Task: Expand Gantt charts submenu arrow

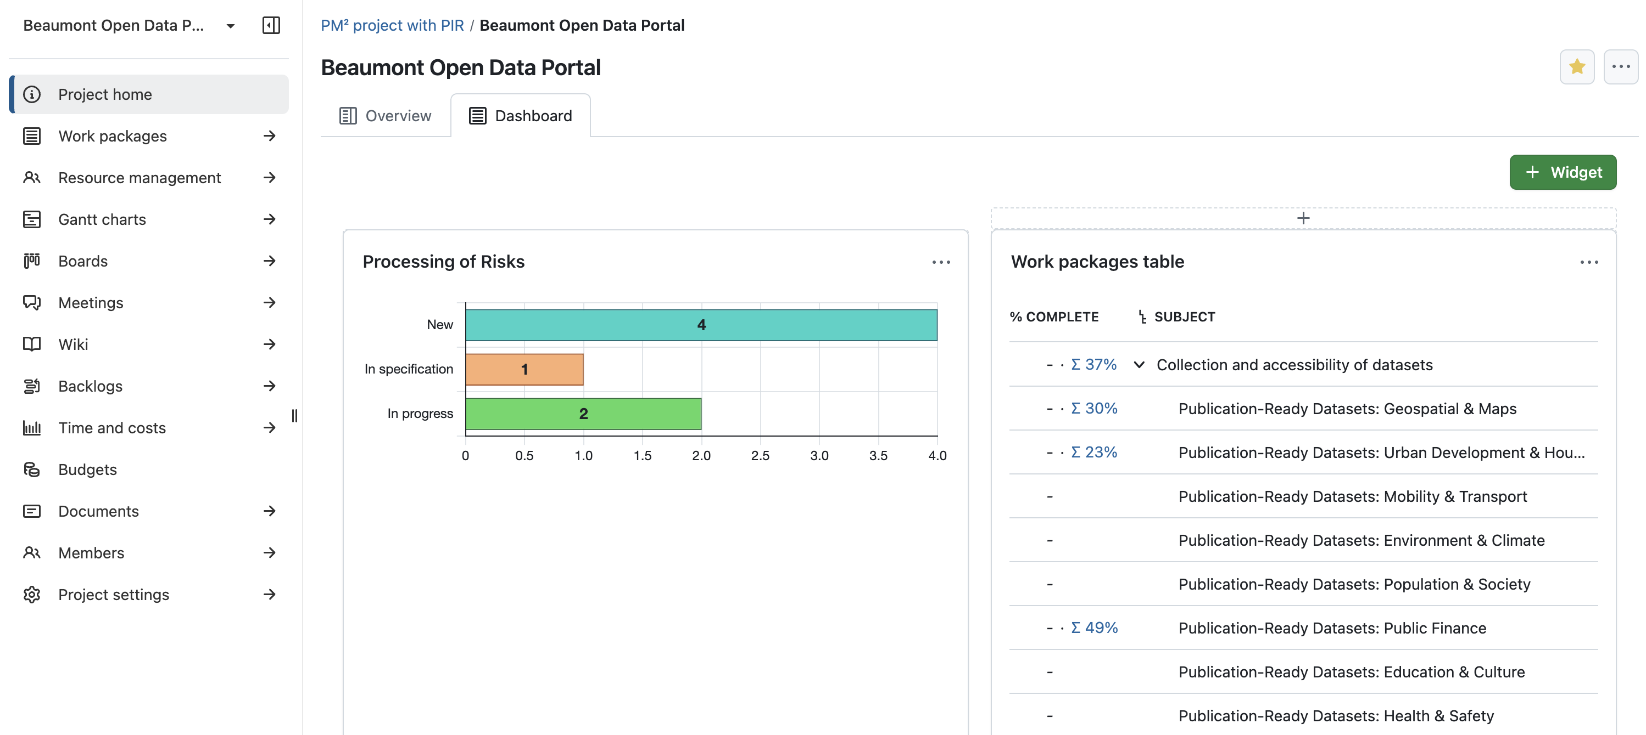Action: pyautogui.click(x=270, y=219)
